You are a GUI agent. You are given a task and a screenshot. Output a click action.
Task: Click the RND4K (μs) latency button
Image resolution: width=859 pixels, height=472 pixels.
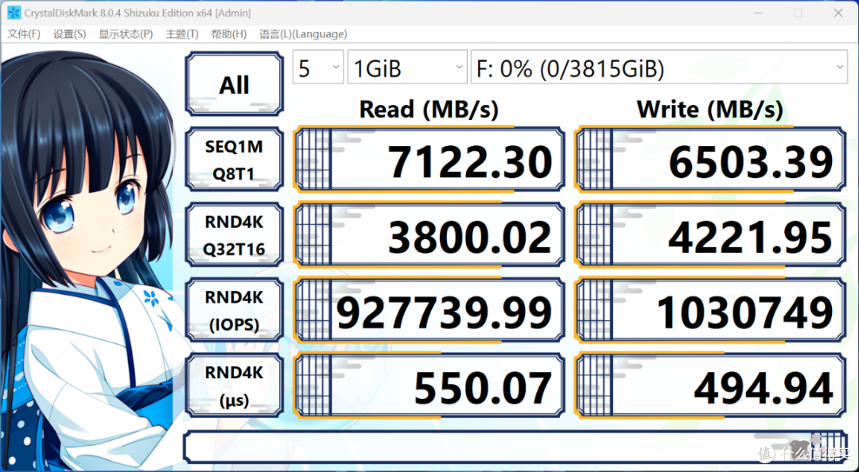234,386
